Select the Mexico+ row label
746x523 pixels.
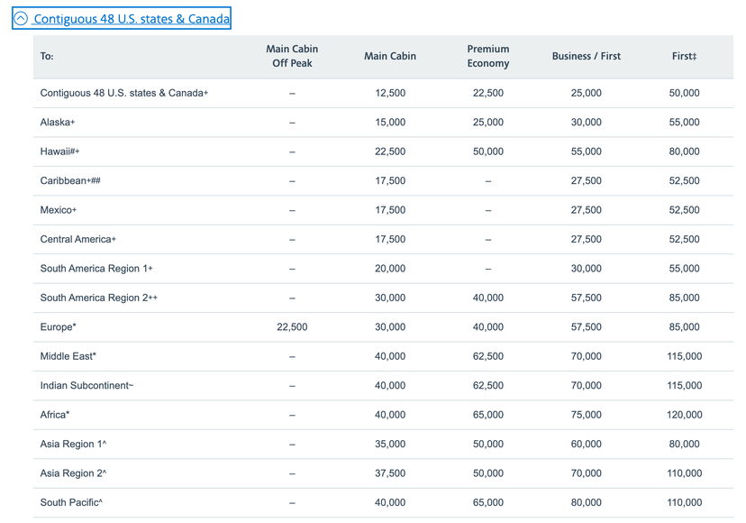(59, 209)
